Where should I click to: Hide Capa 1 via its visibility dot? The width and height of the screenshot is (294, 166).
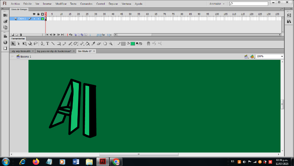(x=34, y=19)
